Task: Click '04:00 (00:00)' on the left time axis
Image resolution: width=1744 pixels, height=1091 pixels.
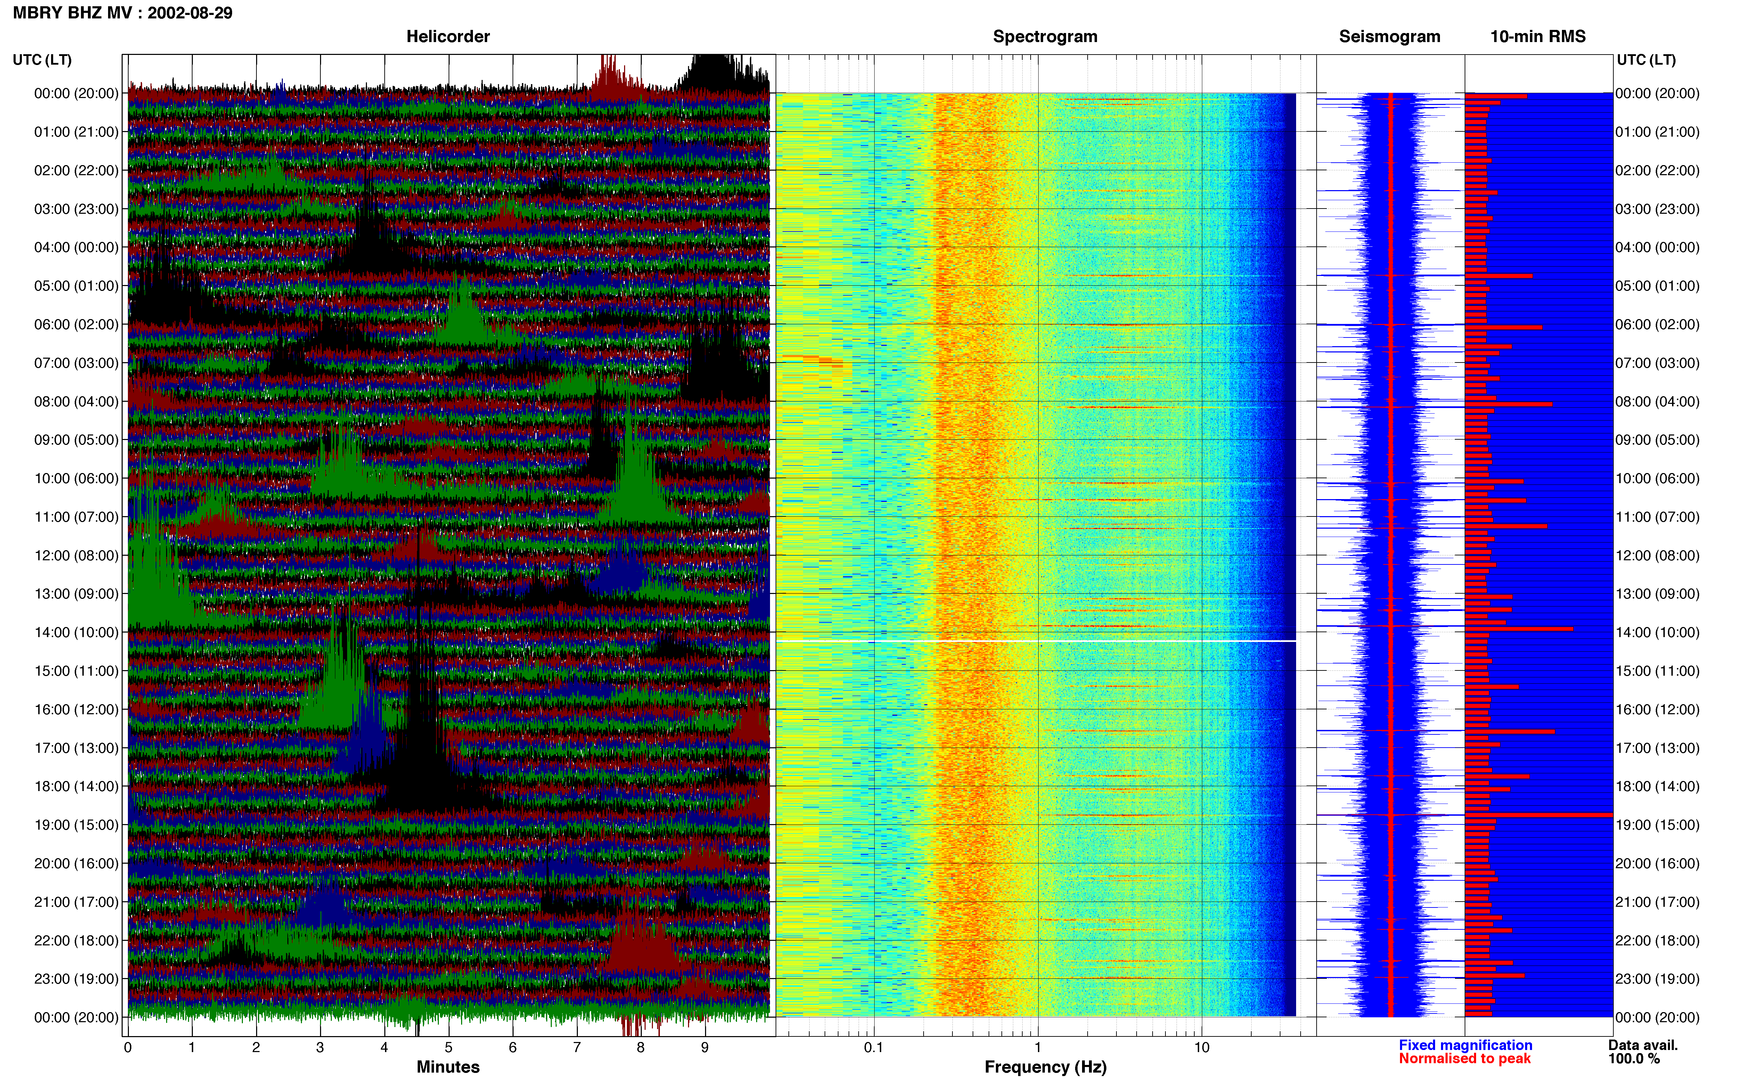Action: tap(76, 247)
